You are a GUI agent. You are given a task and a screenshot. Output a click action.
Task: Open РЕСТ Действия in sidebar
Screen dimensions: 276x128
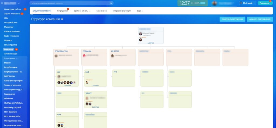11,112
